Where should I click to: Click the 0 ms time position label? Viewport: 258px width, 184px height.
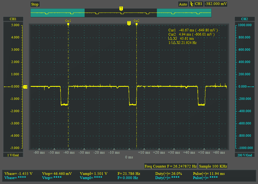point(129,157)
